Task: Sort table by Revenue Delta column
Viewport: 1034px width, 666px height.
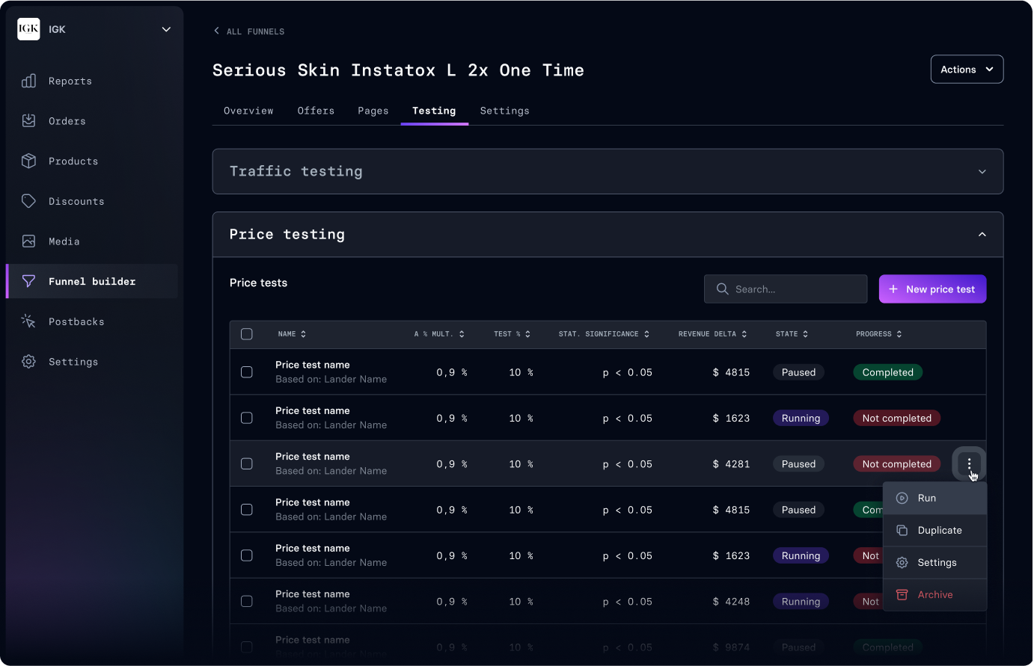Action: pyautogui.click(x=712, y=334)
